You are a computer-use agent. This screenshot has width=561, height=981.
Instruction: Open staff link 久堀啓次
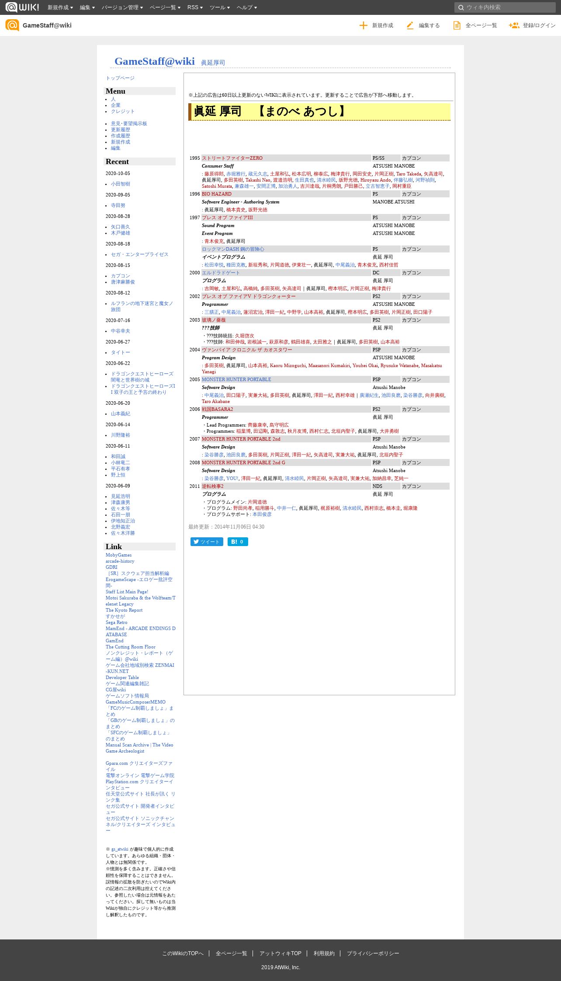pyautogui.click(x=244, y=336)
